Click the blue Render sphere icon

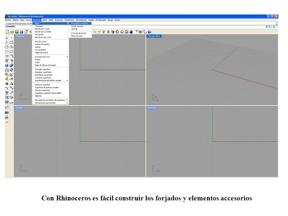[x=131, y=32]
